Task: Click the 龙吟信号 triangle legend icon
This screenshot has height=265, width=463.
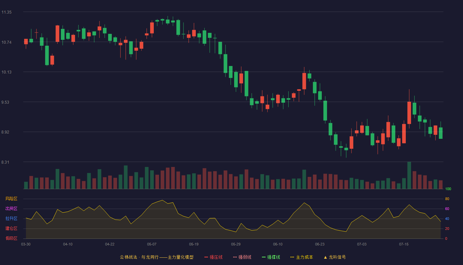Action: click(325, 257)
